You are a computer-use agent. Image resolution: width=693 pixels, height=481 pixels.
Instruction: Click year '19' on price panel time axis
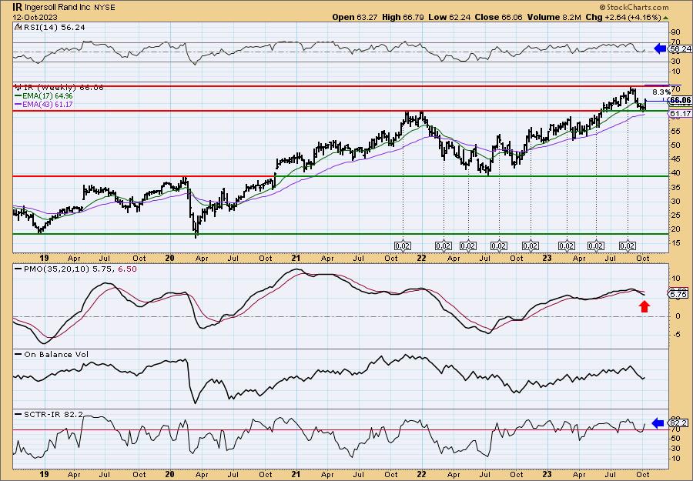(44, 258)
